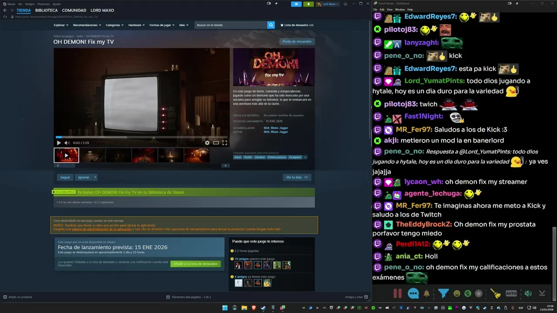The height and width of the screenshot is (313, 557).
Task: Open Steam announcements megaphone button
Action: pyautogui.click(x=296, y=4)
